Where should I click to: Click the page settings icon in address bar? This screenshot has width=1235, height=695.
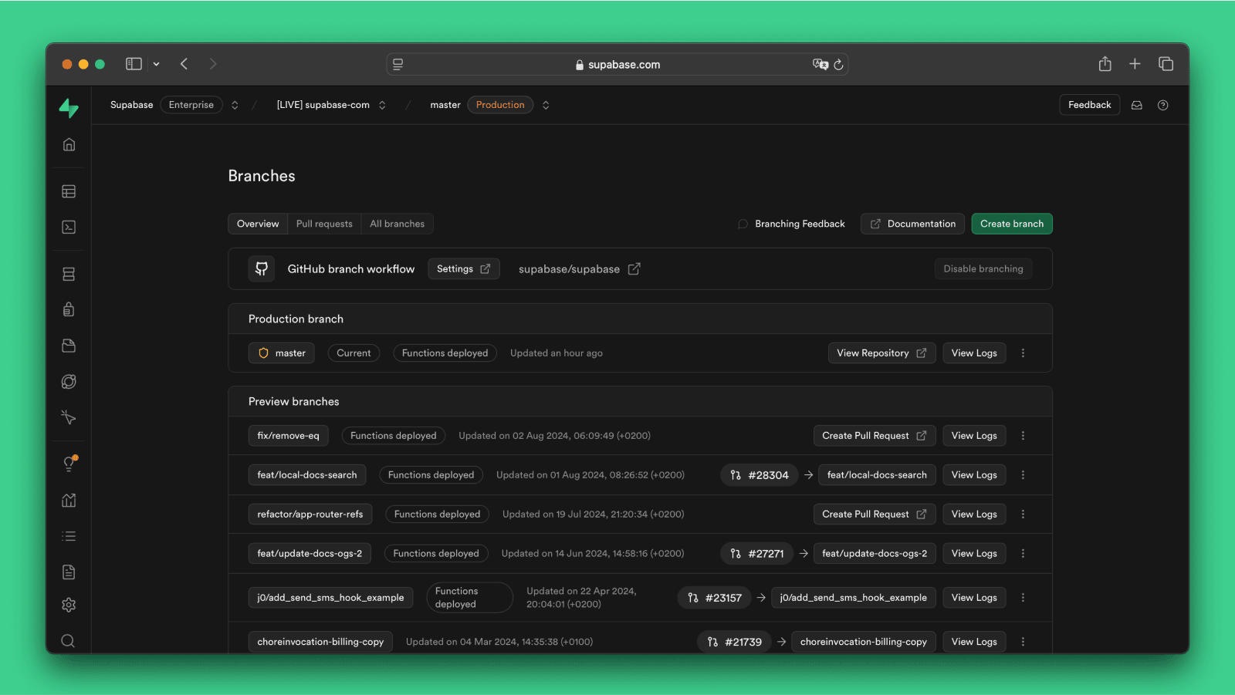(x=398, y=65)
